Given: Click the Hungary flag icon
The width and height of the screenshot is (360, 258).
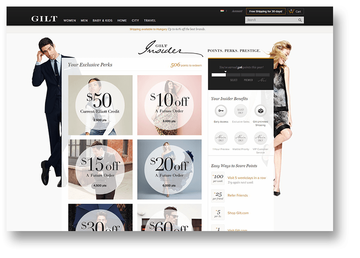Looking at the screenshot, I should coord(222,11).
